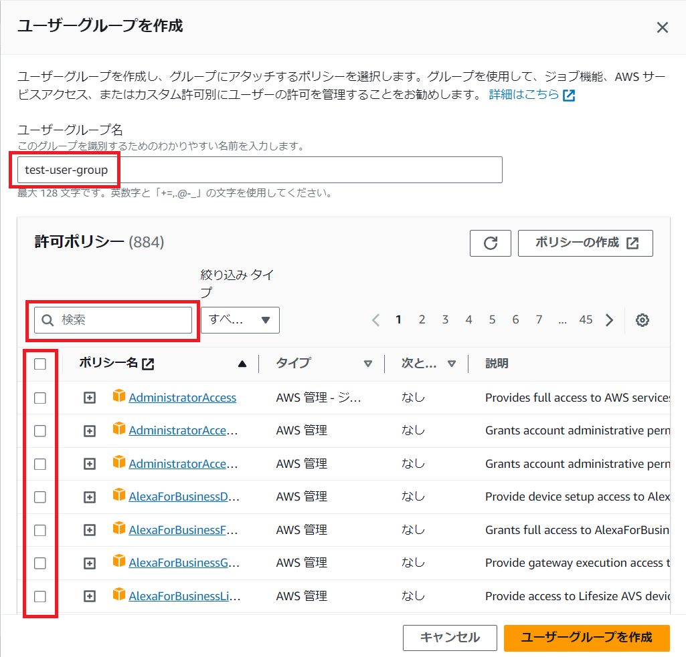Click the external link icon beside 詳細はこちら
Screen dimensions: 686x657
pos(569,95)
